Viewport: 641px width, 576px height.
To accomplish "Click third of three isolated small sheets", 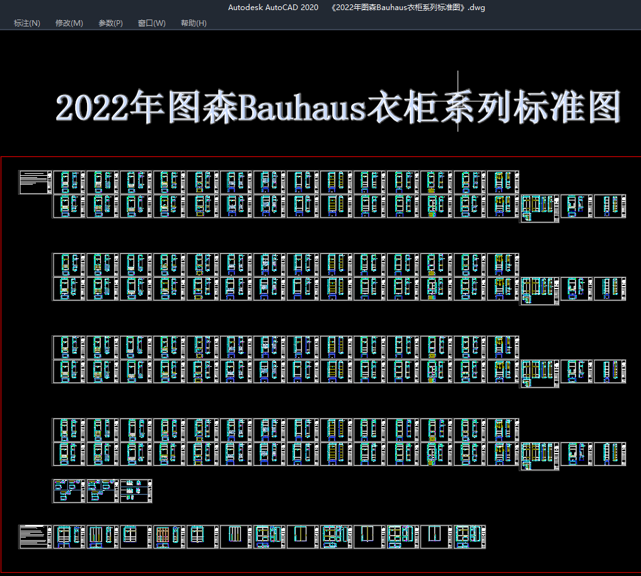I will point(136,491).
